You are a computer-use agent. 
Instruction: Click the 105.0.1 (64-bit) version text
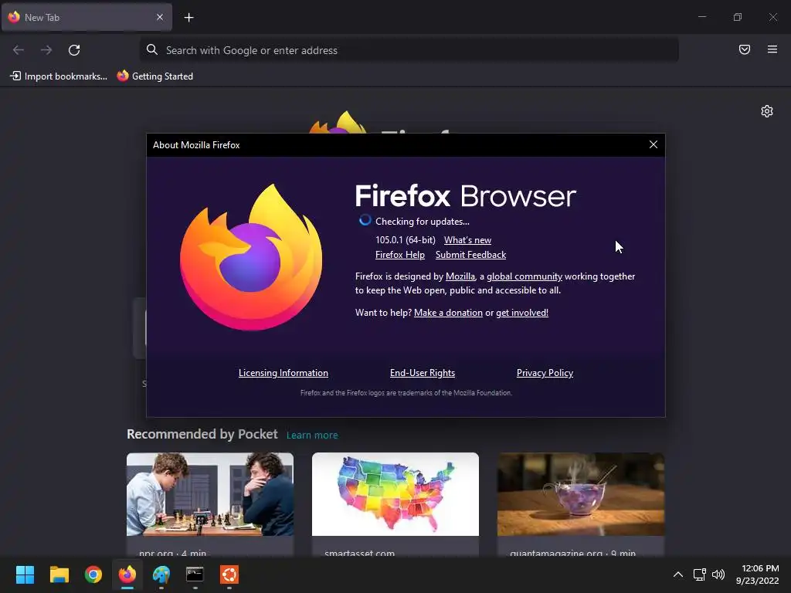click(x=405, y=240)
